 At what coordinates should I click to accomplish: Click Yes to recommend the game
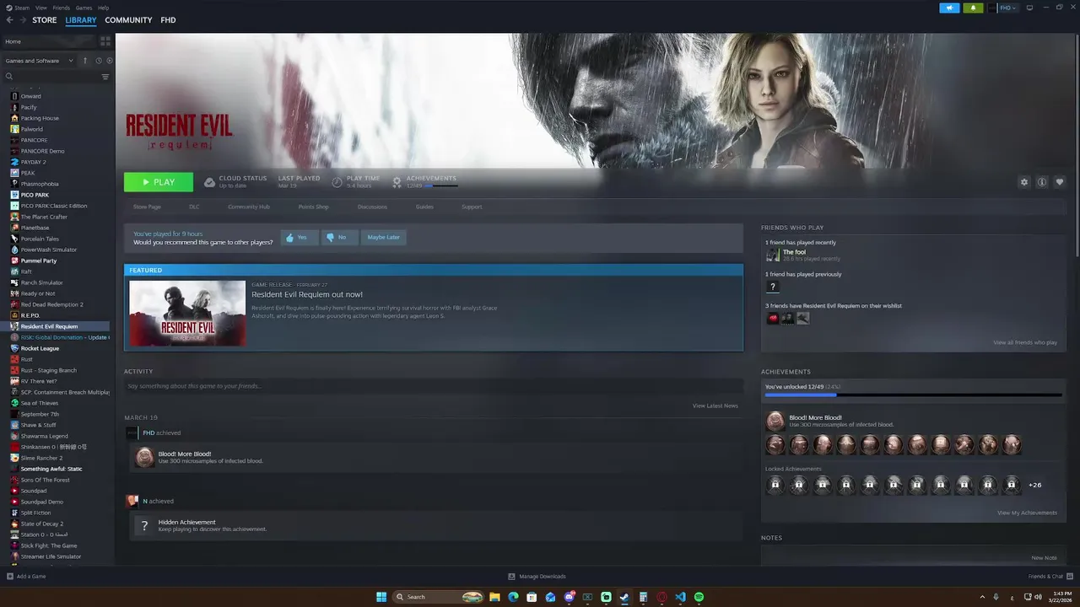click(x=299, y=237)
